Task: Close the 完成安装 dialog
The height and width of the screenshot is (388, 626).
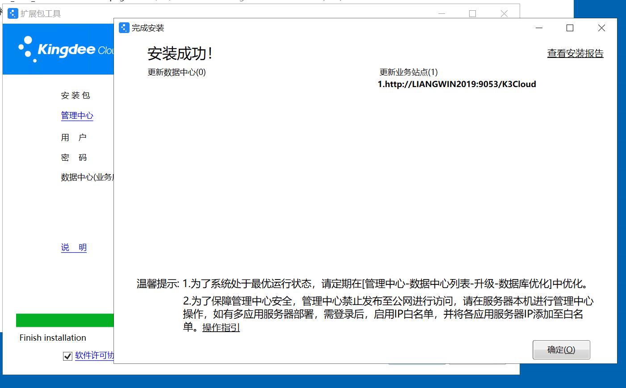Action: tap(601, 28)
